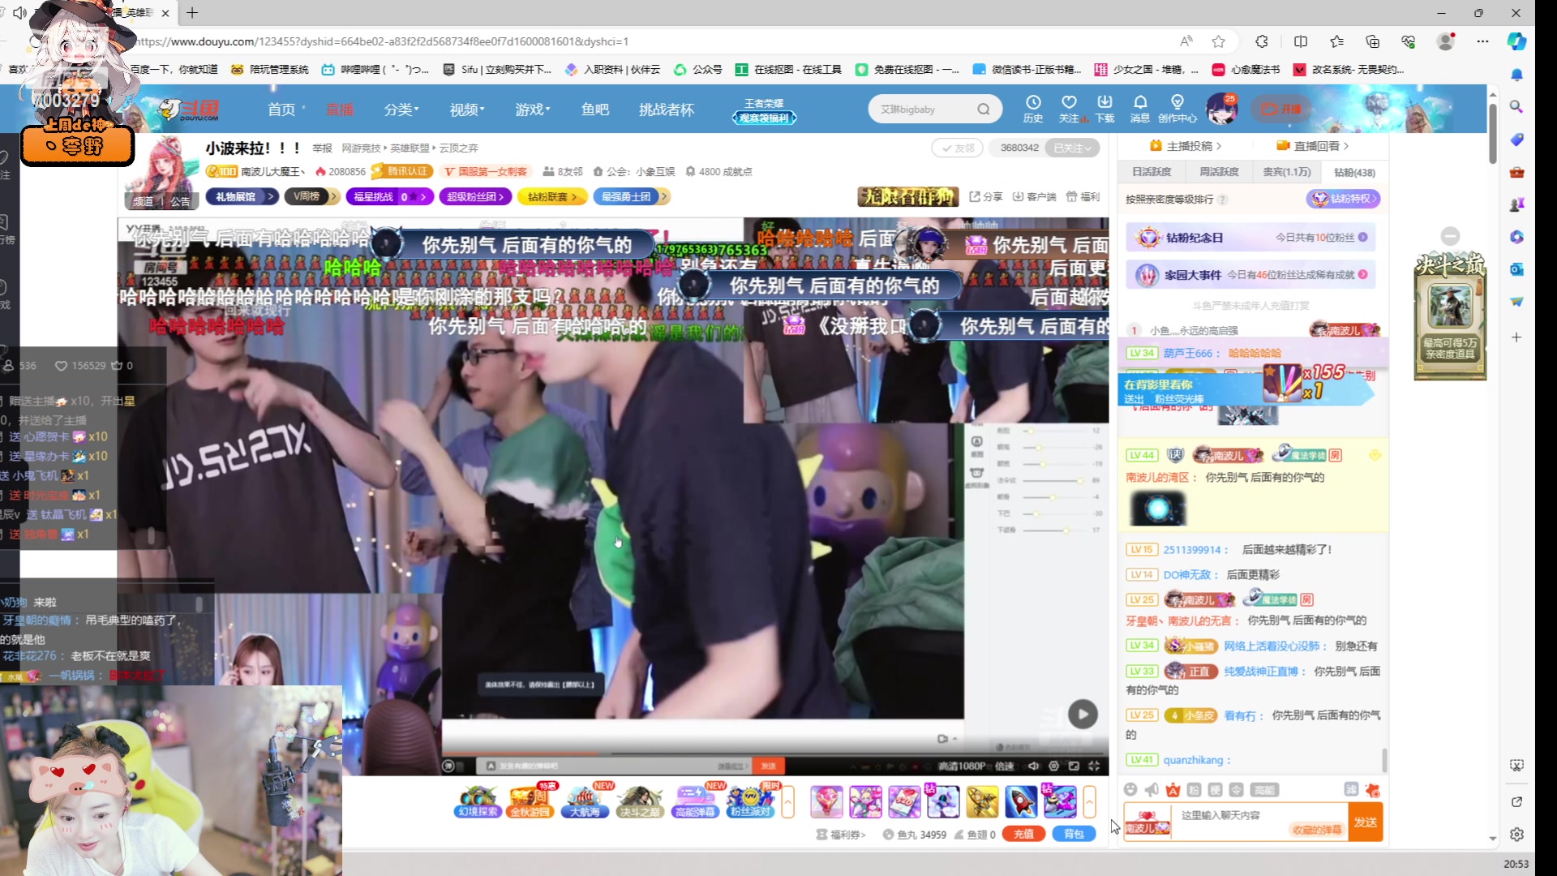1557x876 pixels.
Task: Expand the 分类 category dropdown
Action: (x=401, y=109)
